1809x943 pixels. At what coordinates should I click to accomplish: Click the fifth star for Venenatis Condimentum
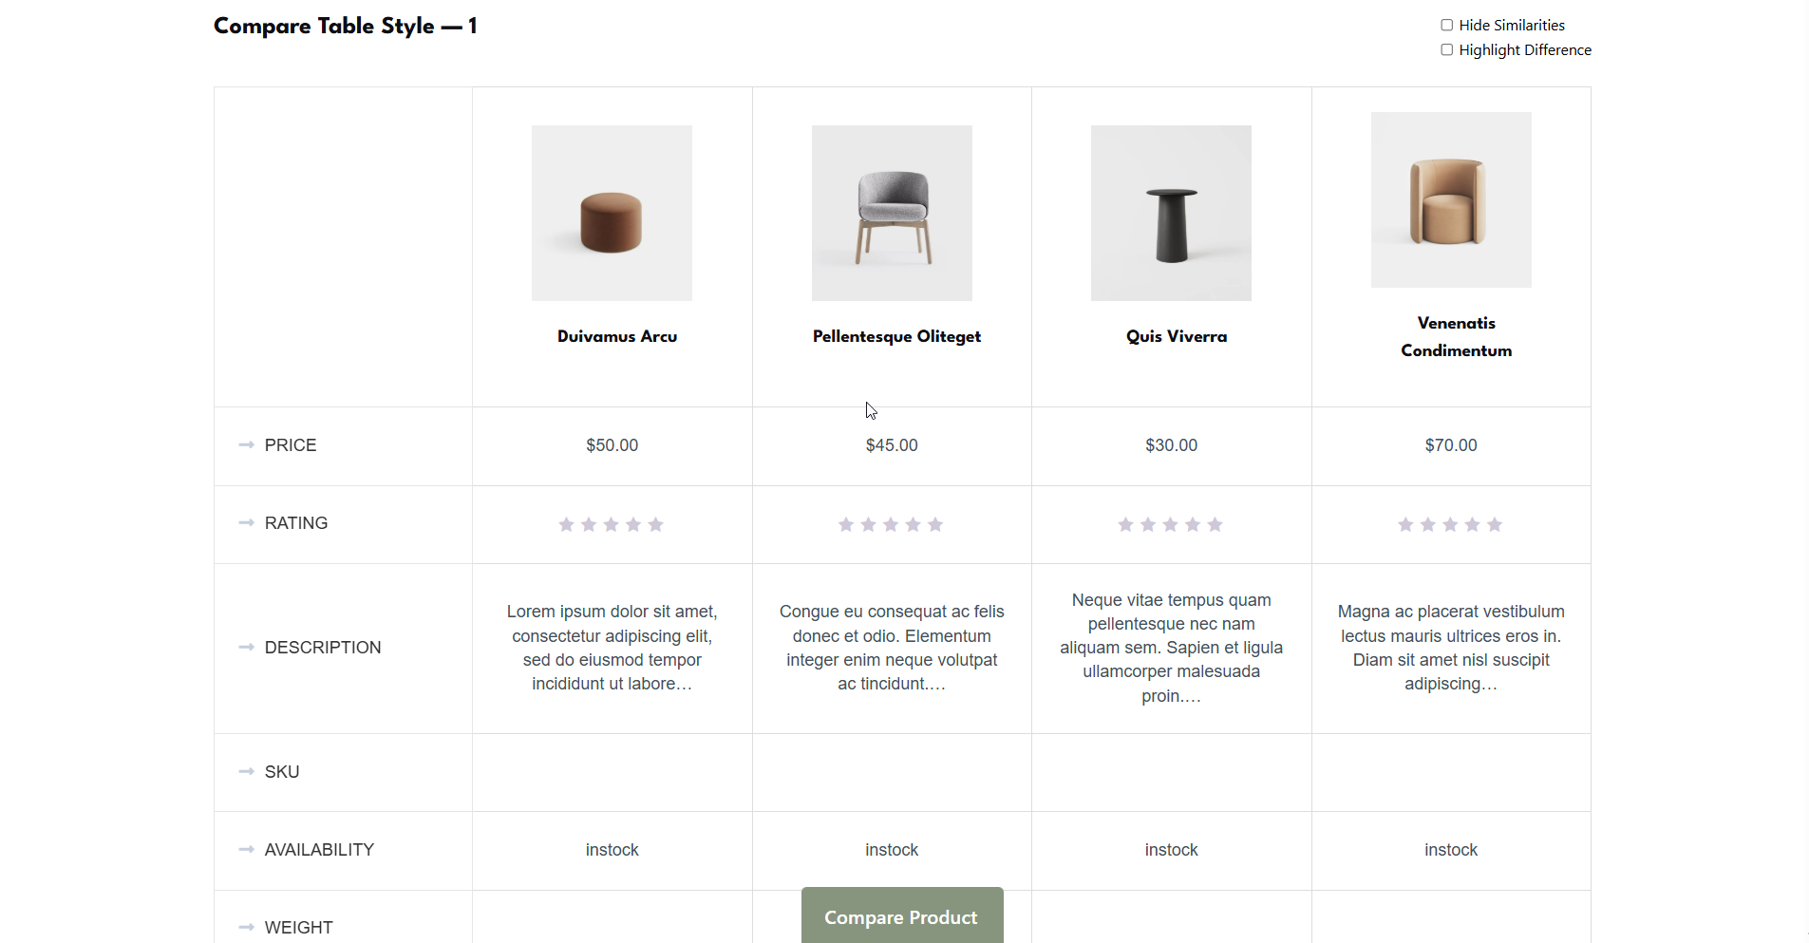pyautogui.click(x=1494, y=524)
